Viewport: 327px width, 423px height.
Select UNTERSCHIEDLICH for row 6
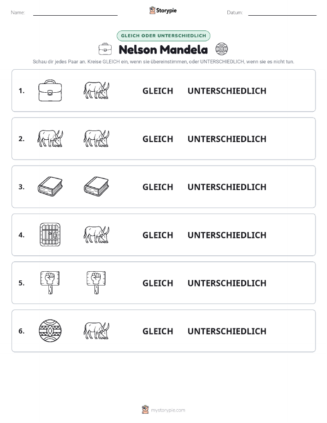(x=227, y=331)
